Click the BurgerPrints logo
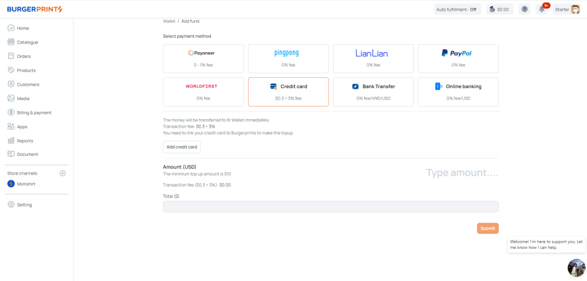The height and width of the screenshot is (281, 587). [35, 9]
